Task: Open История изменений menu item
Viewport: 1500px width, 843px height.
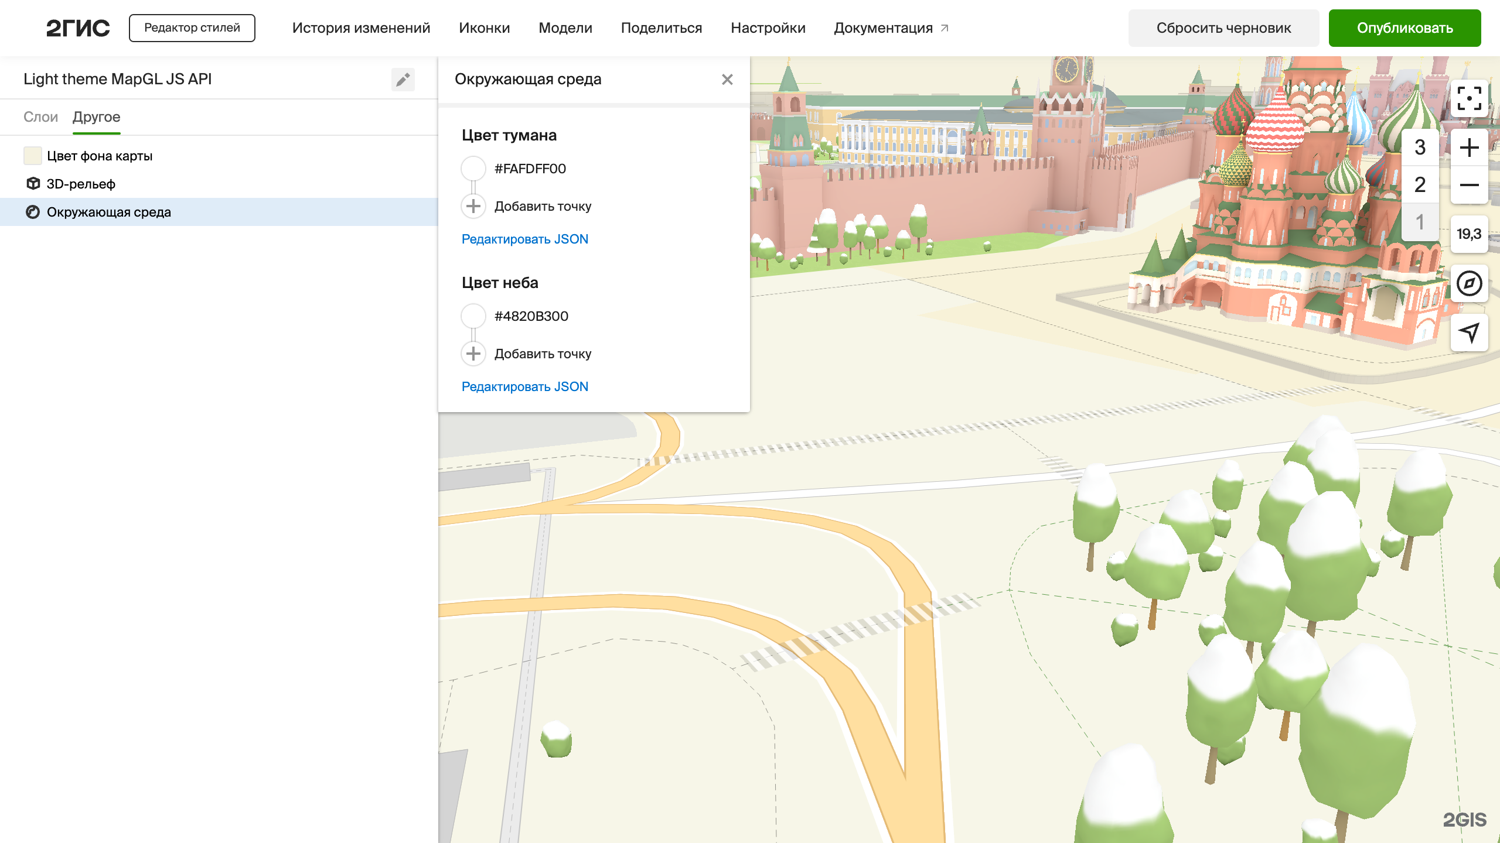Action: pyautogui.click(x=361, y=28)
